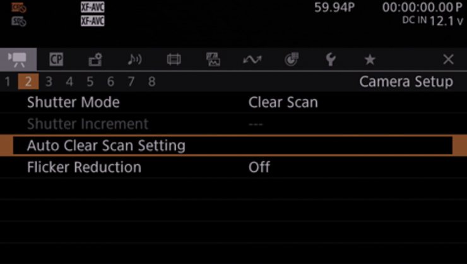Viewport: 467px width, 264px height.
Task: Open the Monitoring Setup film-frame icon
Action: click(174, 59)
